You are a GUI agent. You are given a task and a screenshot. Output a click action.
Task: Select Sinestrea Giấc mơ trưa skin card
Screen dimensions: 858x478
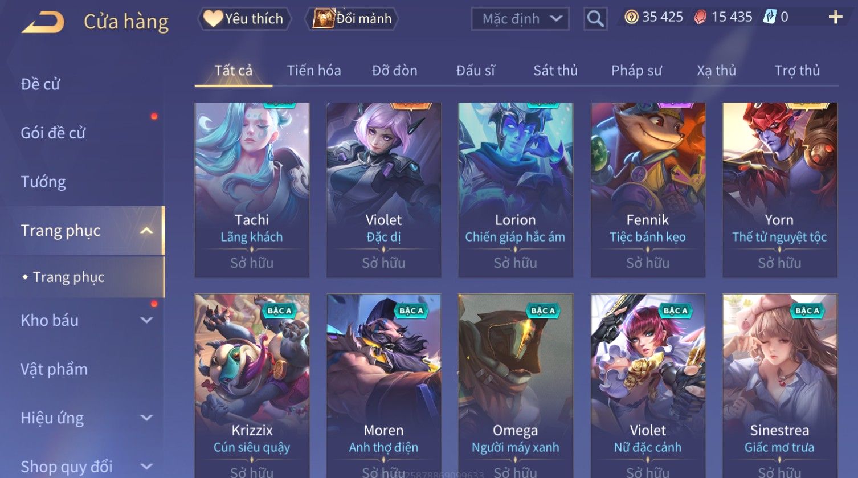779,386
